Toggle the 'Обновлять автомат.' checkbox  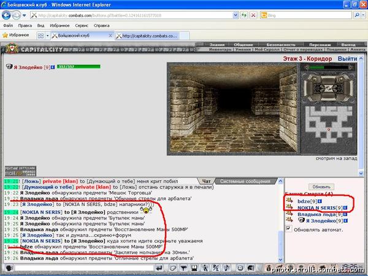pyautogui.click(x=288, y=228)
